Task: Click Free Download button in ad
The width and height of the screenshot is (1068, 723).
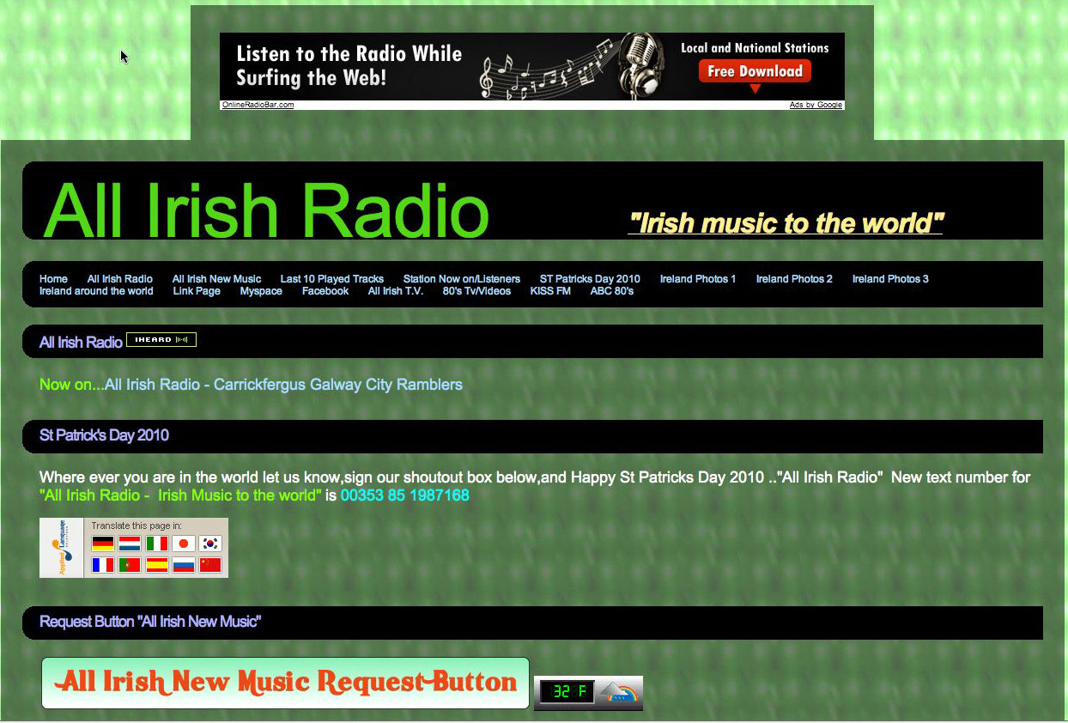Action: (x=755, y=71)
